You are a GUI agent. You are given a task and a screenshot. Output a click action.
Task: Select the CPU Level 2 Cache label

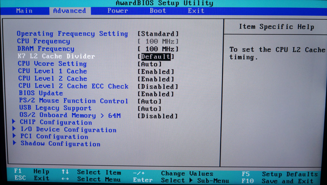pos(53,79)
